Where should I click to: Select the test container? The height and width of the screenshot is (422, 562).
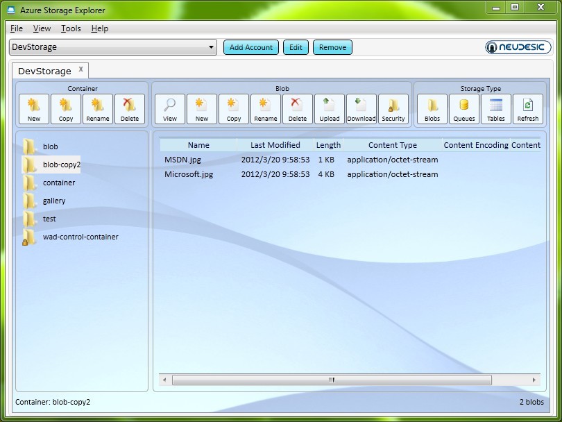click(x=39, y=219)
